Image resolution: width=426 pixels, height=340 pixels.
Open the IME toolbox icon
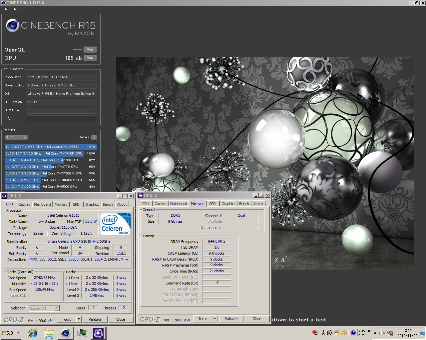click(x=344, y=333)
